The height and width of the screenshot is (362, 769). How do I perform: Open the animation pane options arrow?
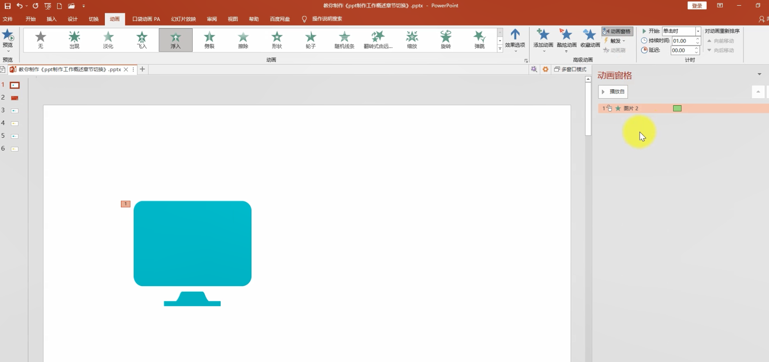tap(759, 75)
